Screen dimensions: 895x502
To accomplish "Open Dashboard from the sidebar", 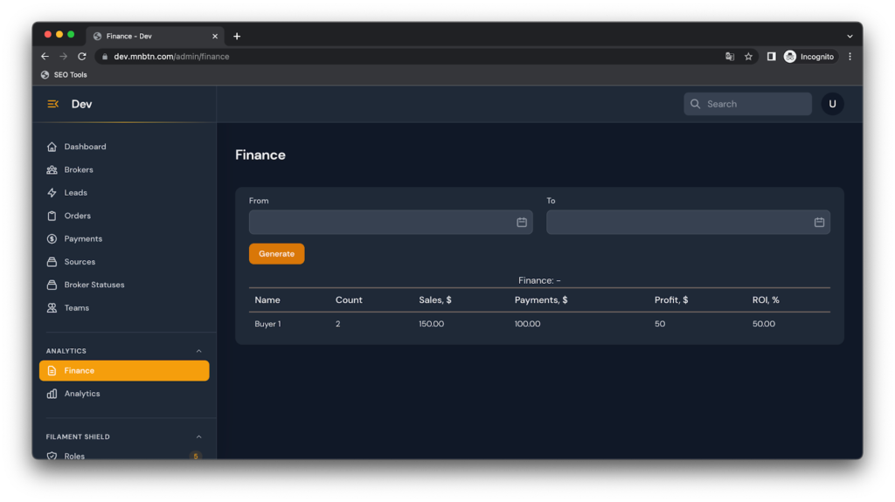I will pyautogui.click(x=85, y=147).
